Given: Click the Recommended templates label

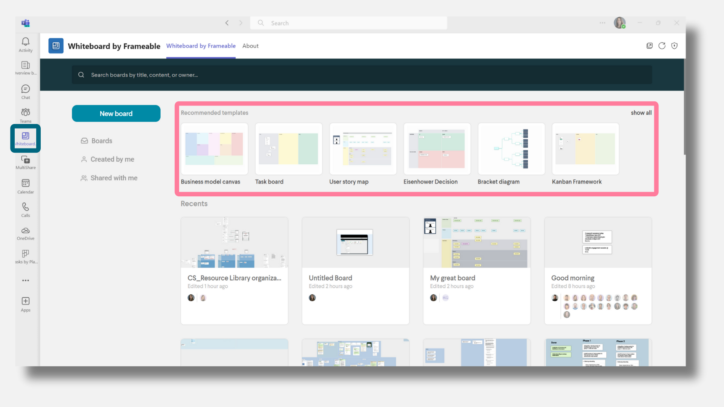Looking at the screenshot, I should tap(214, 113).
